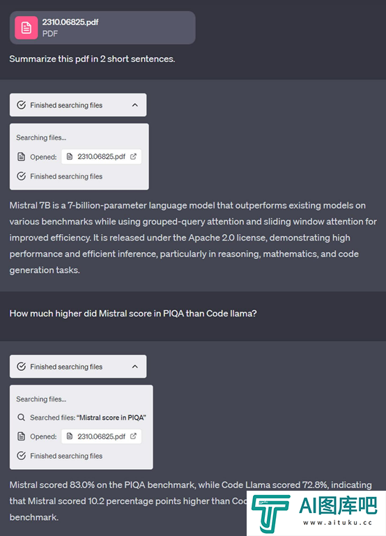This screenshot has width=386, height=536.
Task: Open the attached 2310.06825.pdf file card
Action: [x=102, y=28]
